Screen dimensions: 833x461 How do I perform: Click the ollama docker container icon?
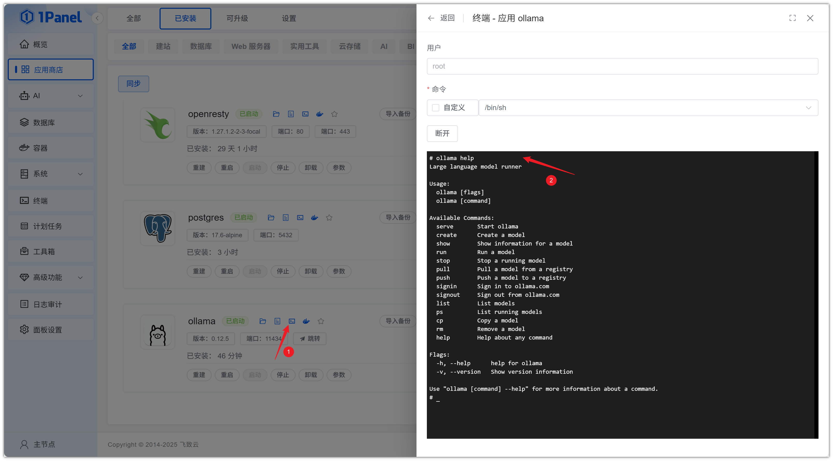pos(306,321)
